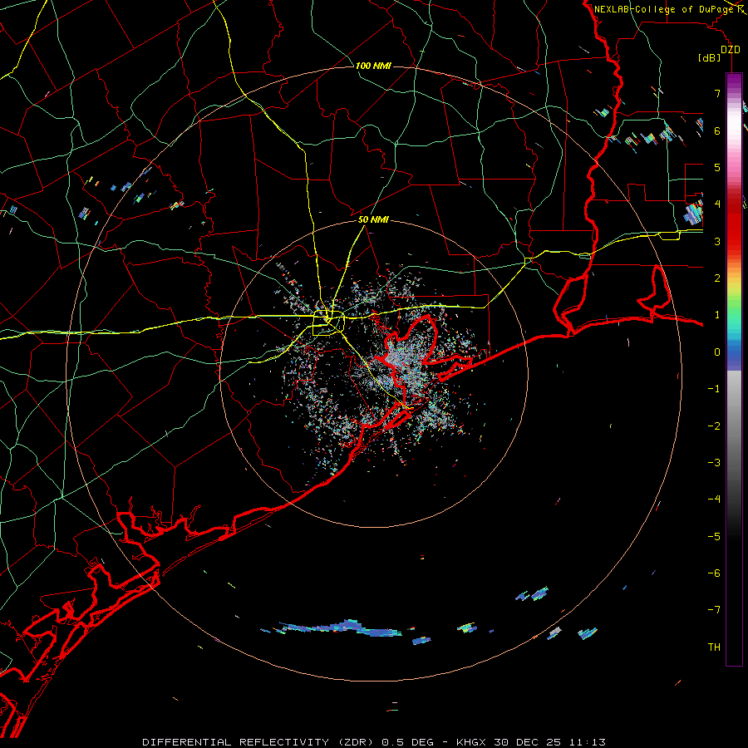Viewport: 748px width, 748px height.
Task: Select the "6" value on the dB scale
Action: point(717,130)
